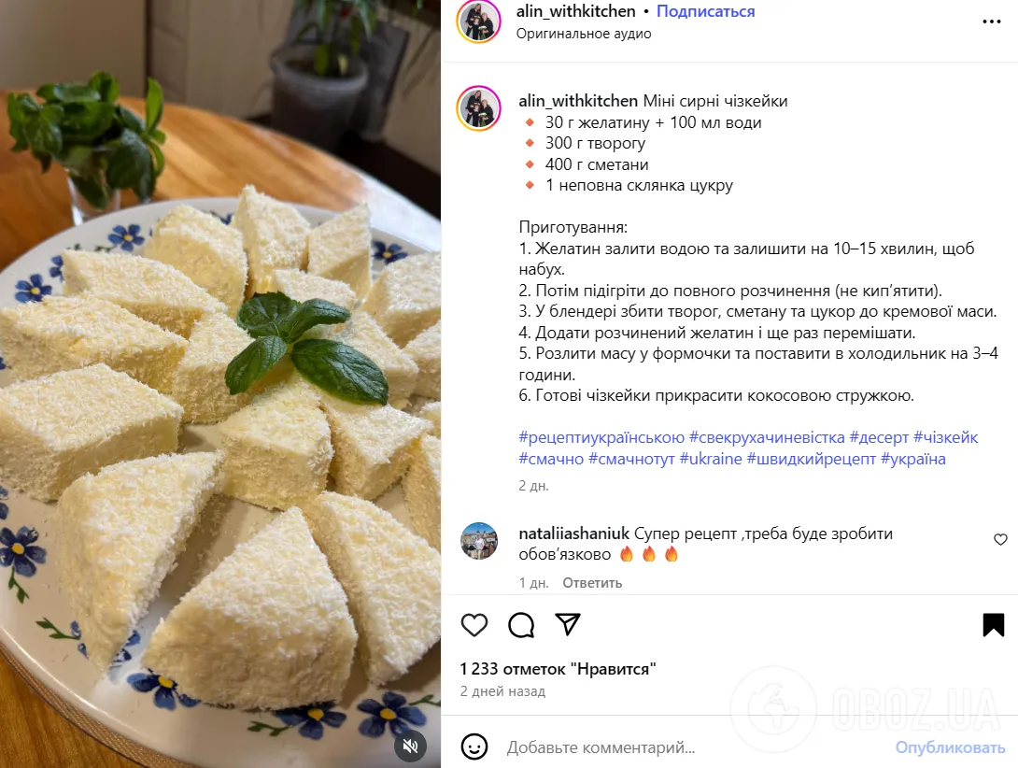Open comments via the speech bubble icon
The width and height of the screenshot is (1018, 768).
pos(521,625)
